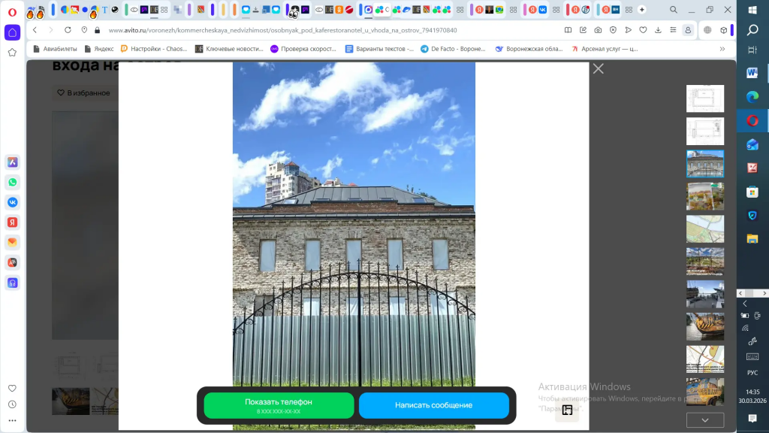
Task: Open the Настройки - Chaos bookmark
Action: 154,49
